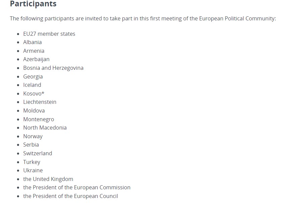Image resolution: width=284 pixels, height=205 pixels.
Task: Click the Georgia list item
Action: point(33,77)
